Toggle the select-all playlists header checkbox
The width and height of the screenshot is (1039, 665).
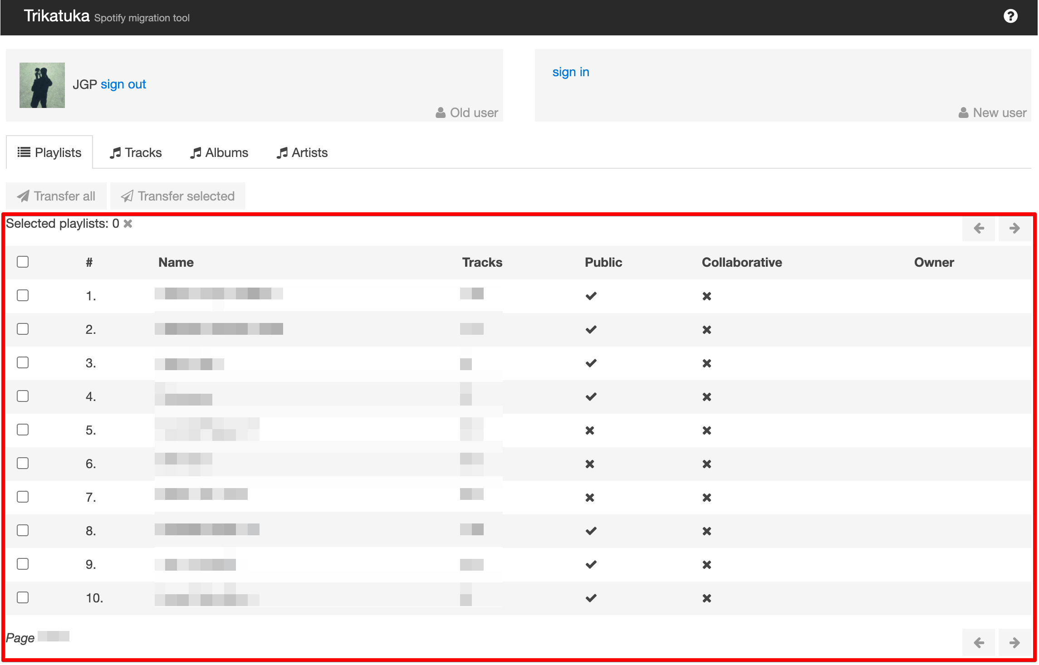click(x=23, y=262)
